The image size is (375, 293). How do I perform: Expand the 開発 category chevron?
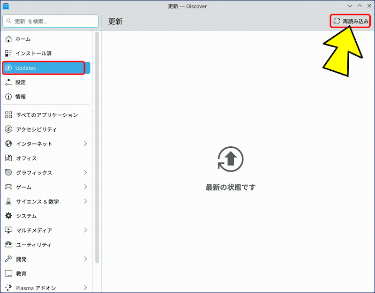(x=85, y=259)
